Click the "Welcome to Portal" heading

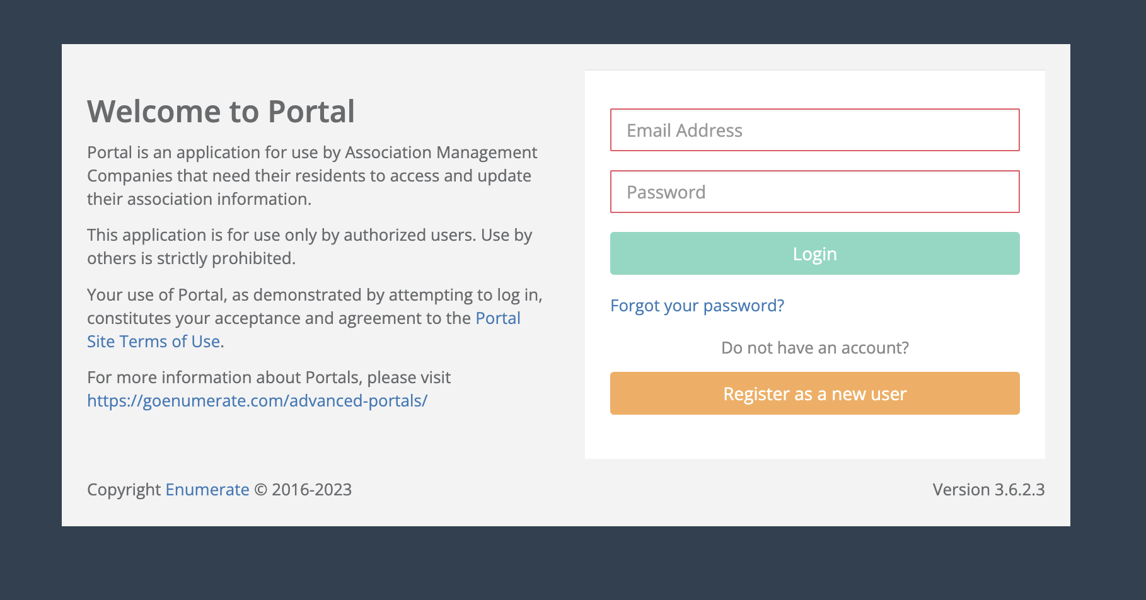click(221, 112)
